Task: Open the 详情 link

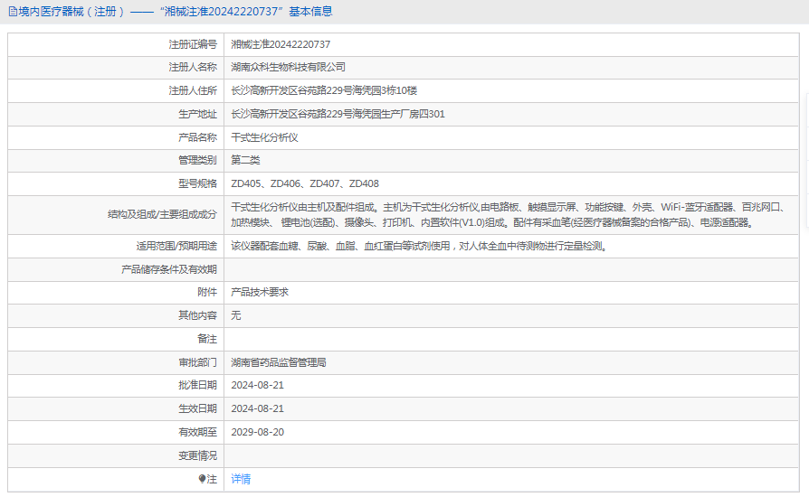Action: (x=241, y=479)
